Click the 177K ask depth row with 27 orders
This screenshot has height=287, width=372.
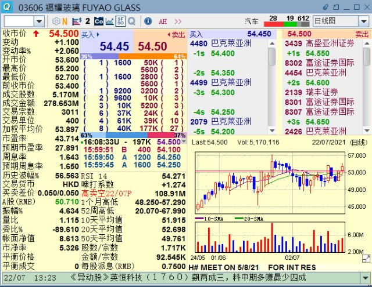tap(160, 129)
